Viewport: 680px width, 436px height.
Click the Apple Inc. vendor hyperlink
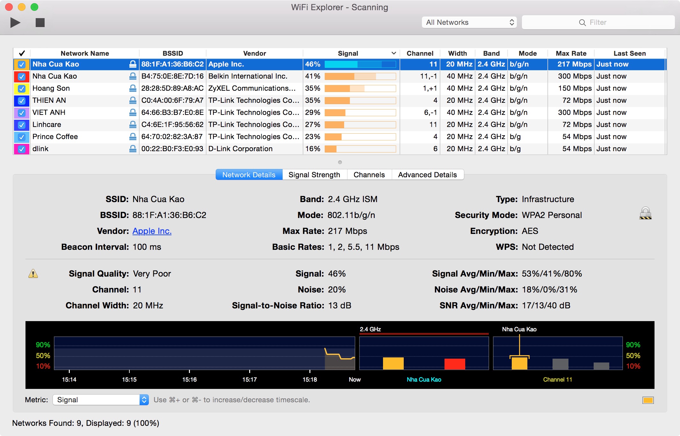click(x=151, y=231)
